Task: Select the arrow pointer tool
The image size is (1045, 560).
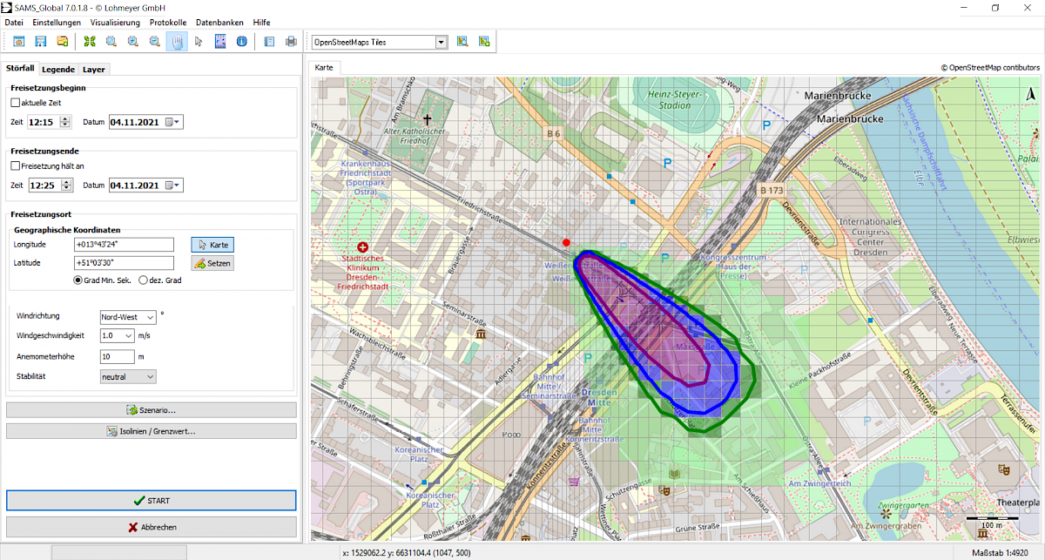Action: tap(199, 41)
